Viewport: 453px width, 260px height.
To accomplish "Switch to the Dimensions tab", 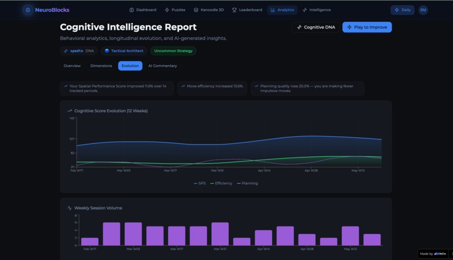I will (101, 66).
